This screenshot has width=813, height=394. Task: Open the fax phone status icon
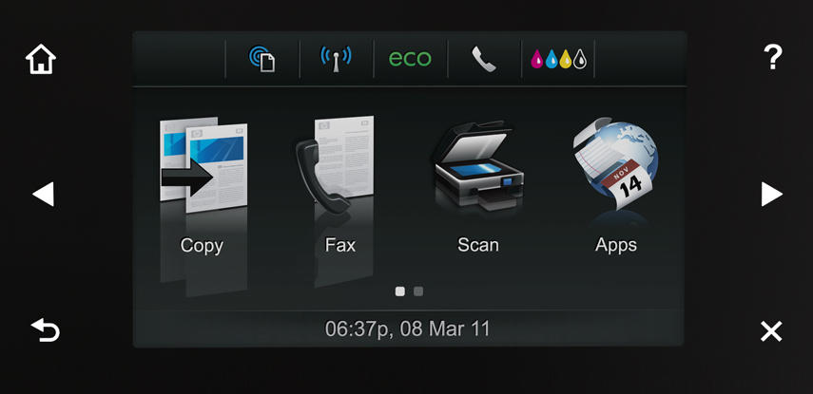click(x=484, y=59)
